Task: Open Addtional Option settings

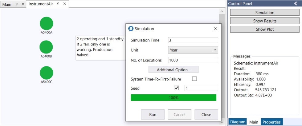Action: tap(173, 70)
